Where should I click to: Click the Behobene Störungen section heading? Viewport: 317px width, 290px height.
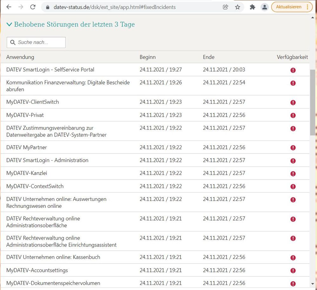coord(74,24)
